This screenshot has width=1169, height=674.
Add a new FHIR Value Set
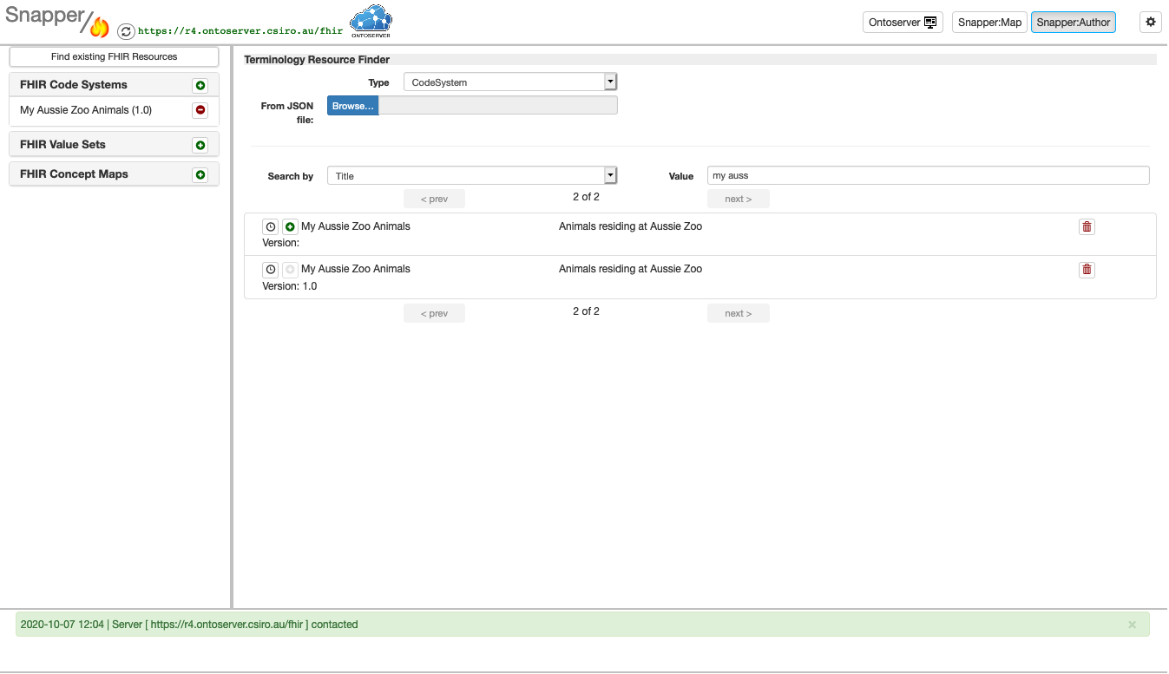point(200,145)
